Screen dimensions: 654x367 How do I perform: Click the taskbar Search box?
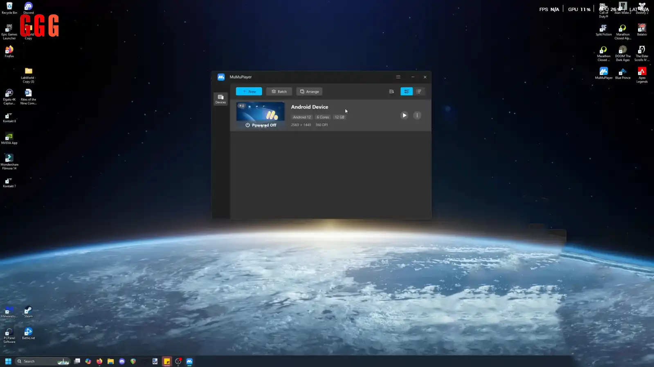click(x=43, y=361)
